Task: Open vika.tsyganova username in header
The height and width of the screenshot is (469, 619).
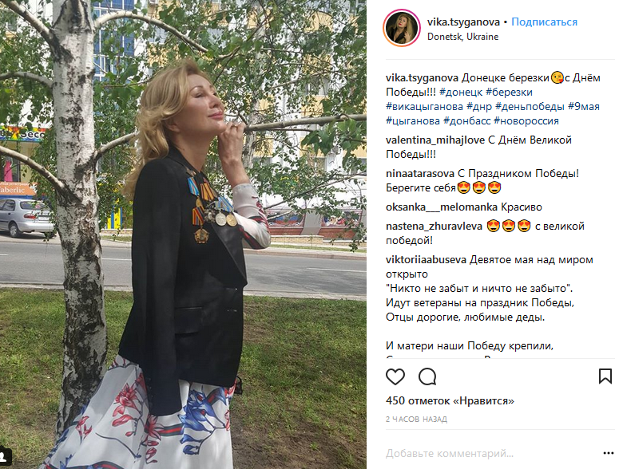Action: [463, 22]
